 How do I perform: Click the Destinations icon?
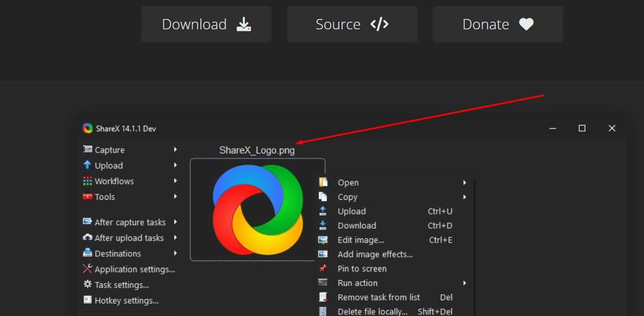87,252
